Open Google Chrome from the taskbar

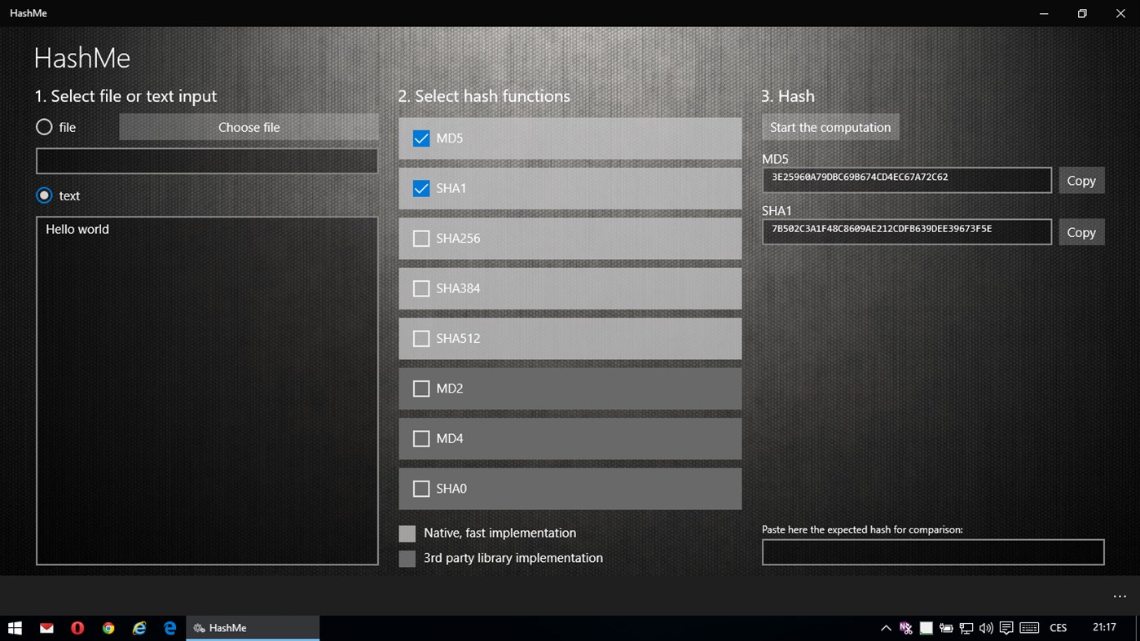(108, 628)
